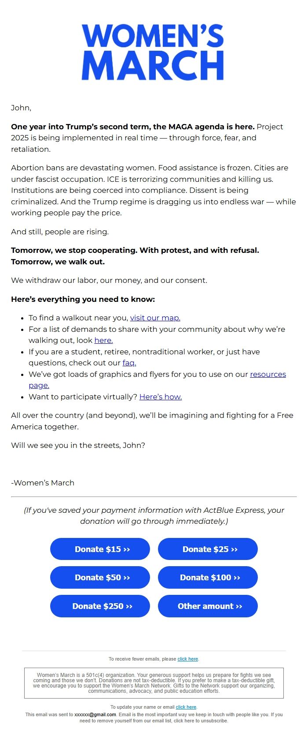Select the Donate $25 button

tap(208, 549)
